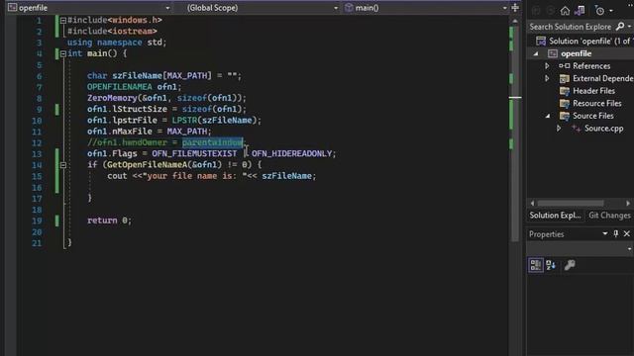Click GetOpenFileNameA on line 14
The image size is (634, 356).
(148, 165)
